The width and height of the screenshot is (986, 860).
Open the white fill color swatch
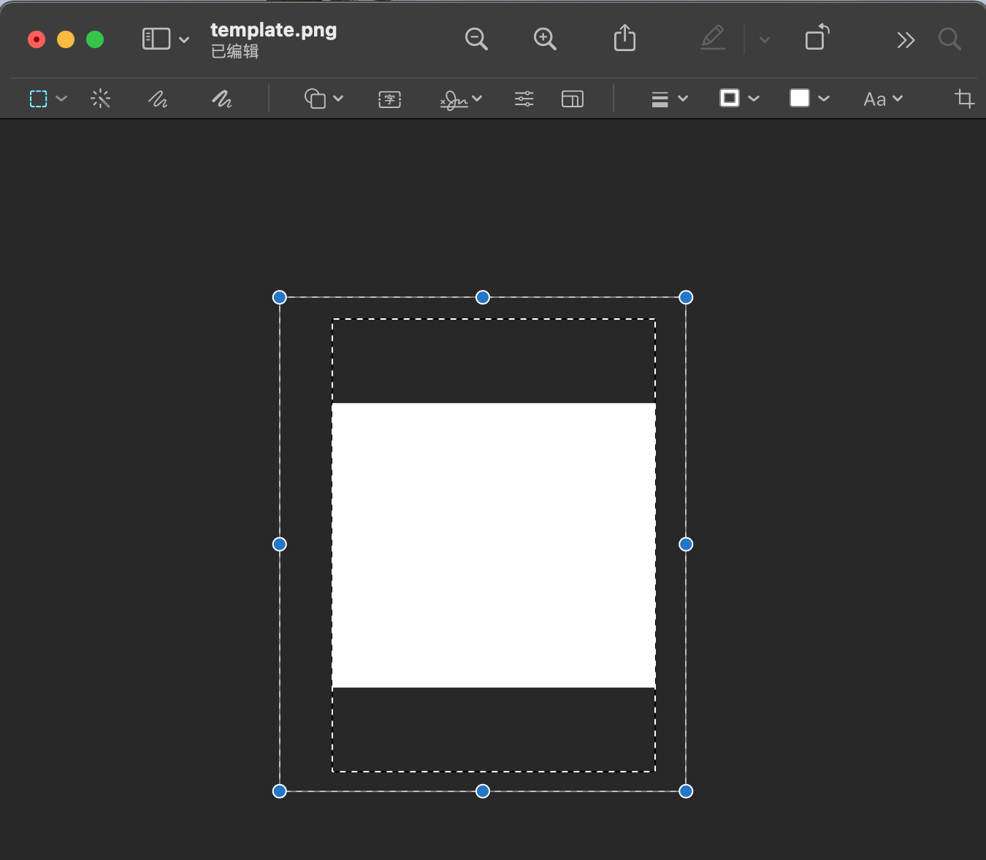tap(800, 99)
